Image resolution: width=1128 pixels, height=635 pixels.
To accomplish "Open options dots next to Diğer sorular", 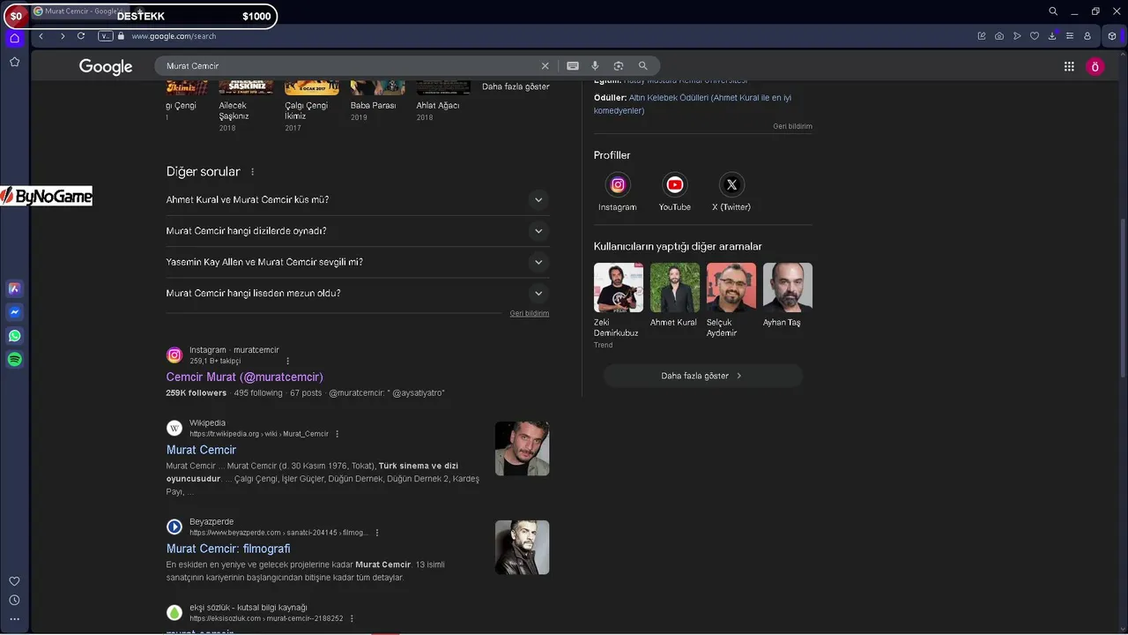I will (252, 172).
